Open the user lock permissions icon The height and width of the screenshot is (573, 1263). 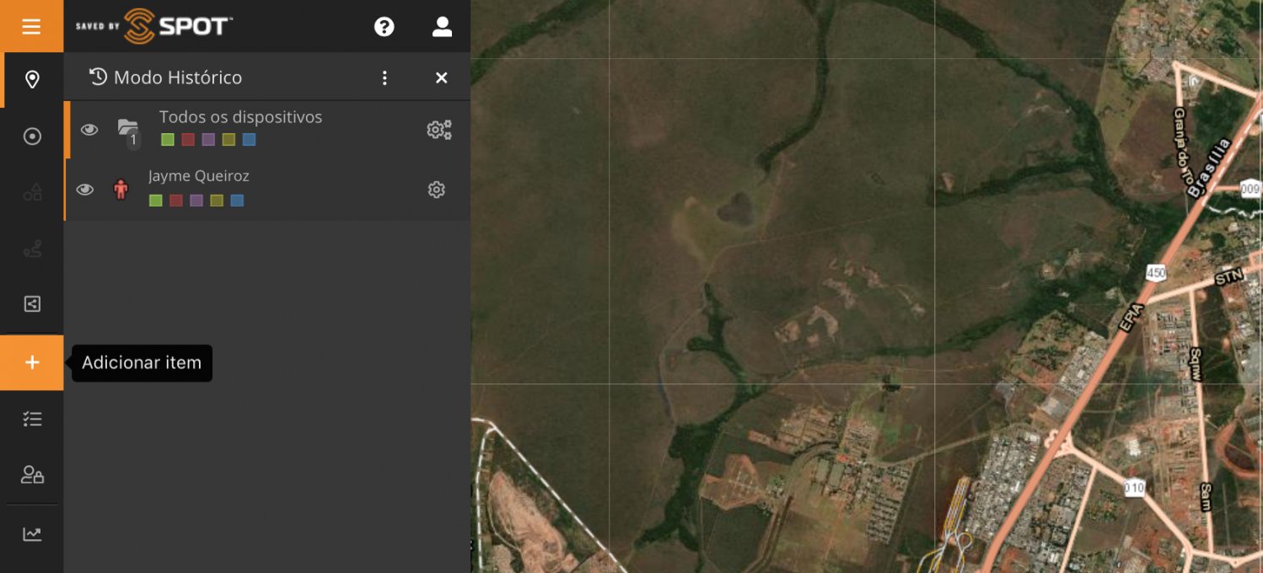coord(32,475)
